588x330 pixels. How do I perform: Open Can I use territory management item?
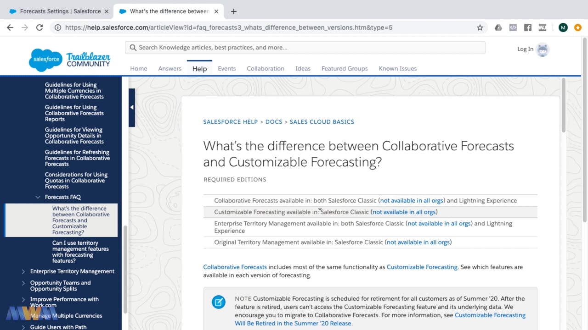(x=80, y=252)
